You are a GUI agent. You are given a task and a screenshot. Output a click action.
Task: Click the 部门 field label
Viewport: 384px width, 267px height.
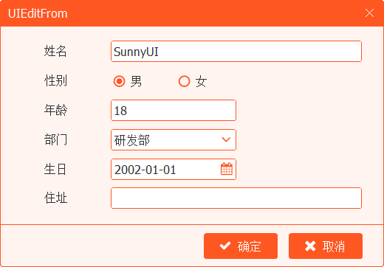55,139
